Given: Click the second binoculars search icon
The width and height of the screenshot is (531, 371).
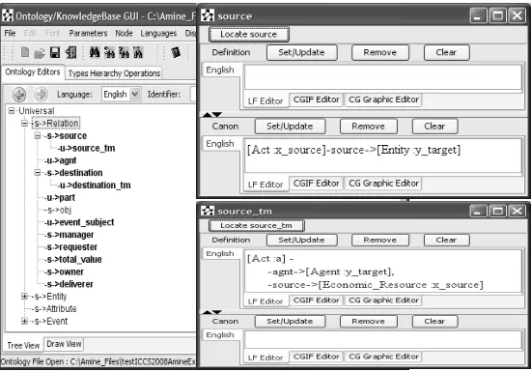Looking at the screenshot, I should tap(109, 52).
